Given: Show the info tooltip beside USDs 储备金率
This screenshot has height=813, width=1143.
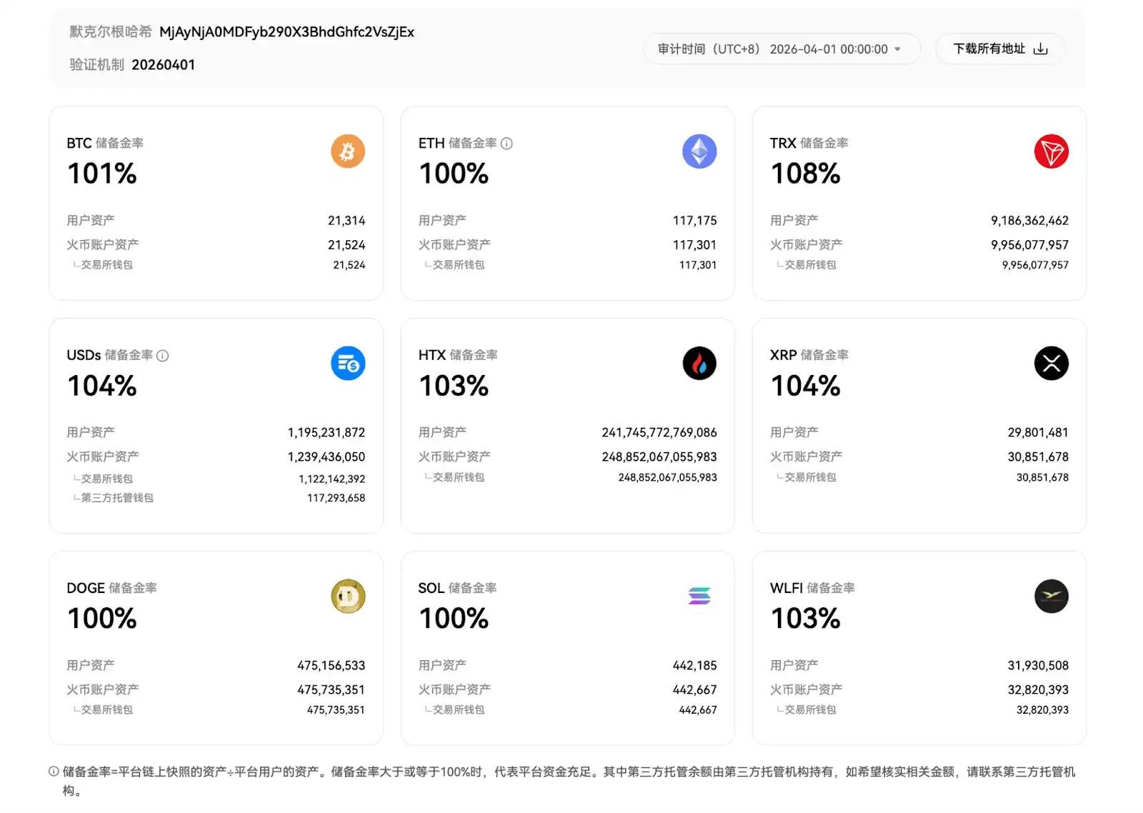Looking at the screenshot, I should [163, 356].
